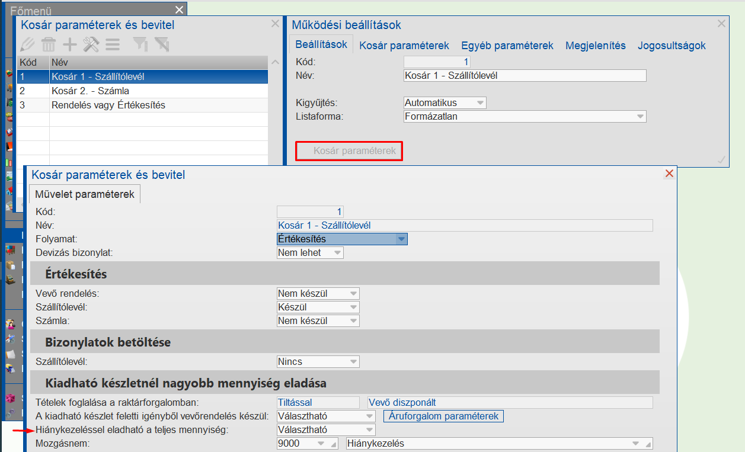Click the grey checkmark in Működési beállítások
Screen dimensions: 745x452
(x=721, y=160)
